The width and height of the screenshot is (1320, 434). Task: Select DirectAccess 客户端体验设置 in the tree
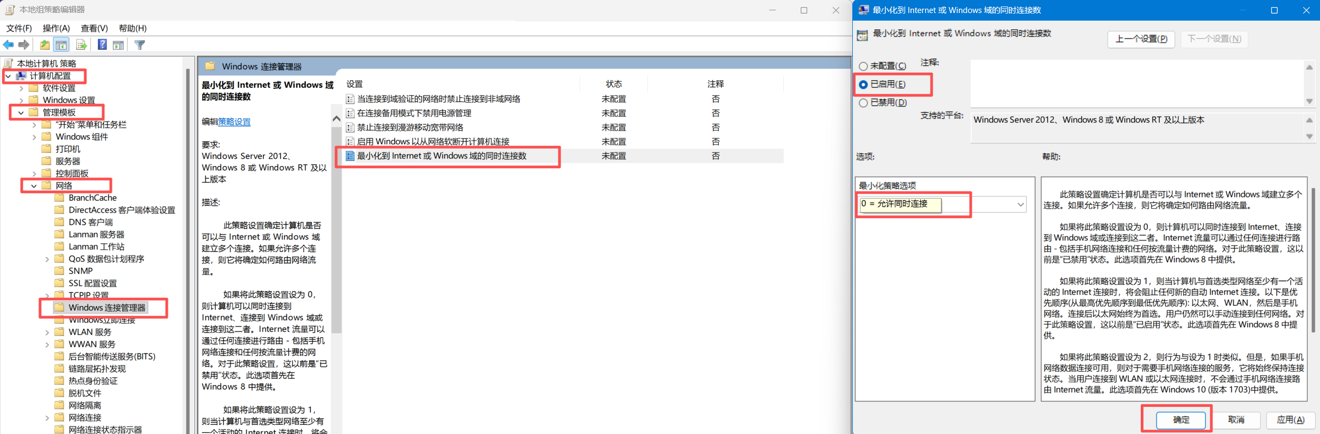pos(122,210)
